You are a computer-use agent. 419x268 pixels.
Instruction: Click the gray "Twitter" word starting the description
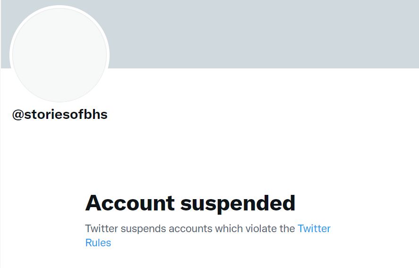pos(101,229)
